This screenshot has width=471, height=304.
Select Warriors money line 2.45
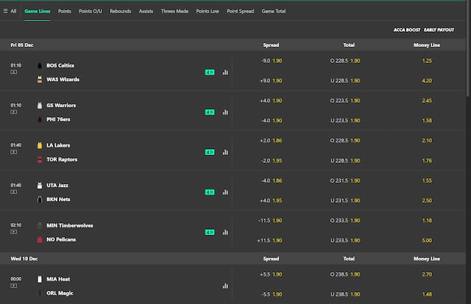click(x=427, y=101)
